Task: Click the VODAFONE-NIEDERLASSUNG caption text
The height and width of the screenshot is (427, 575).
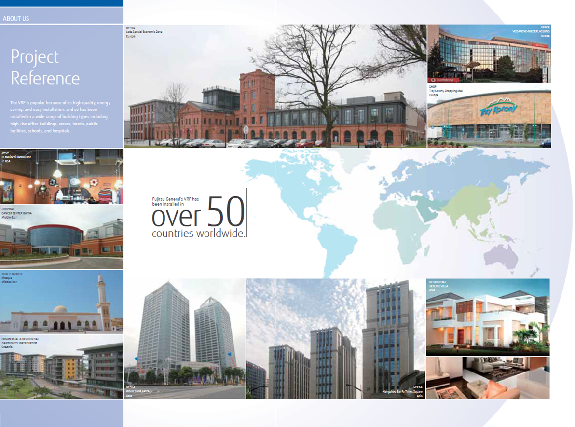Action: [531, 31]
